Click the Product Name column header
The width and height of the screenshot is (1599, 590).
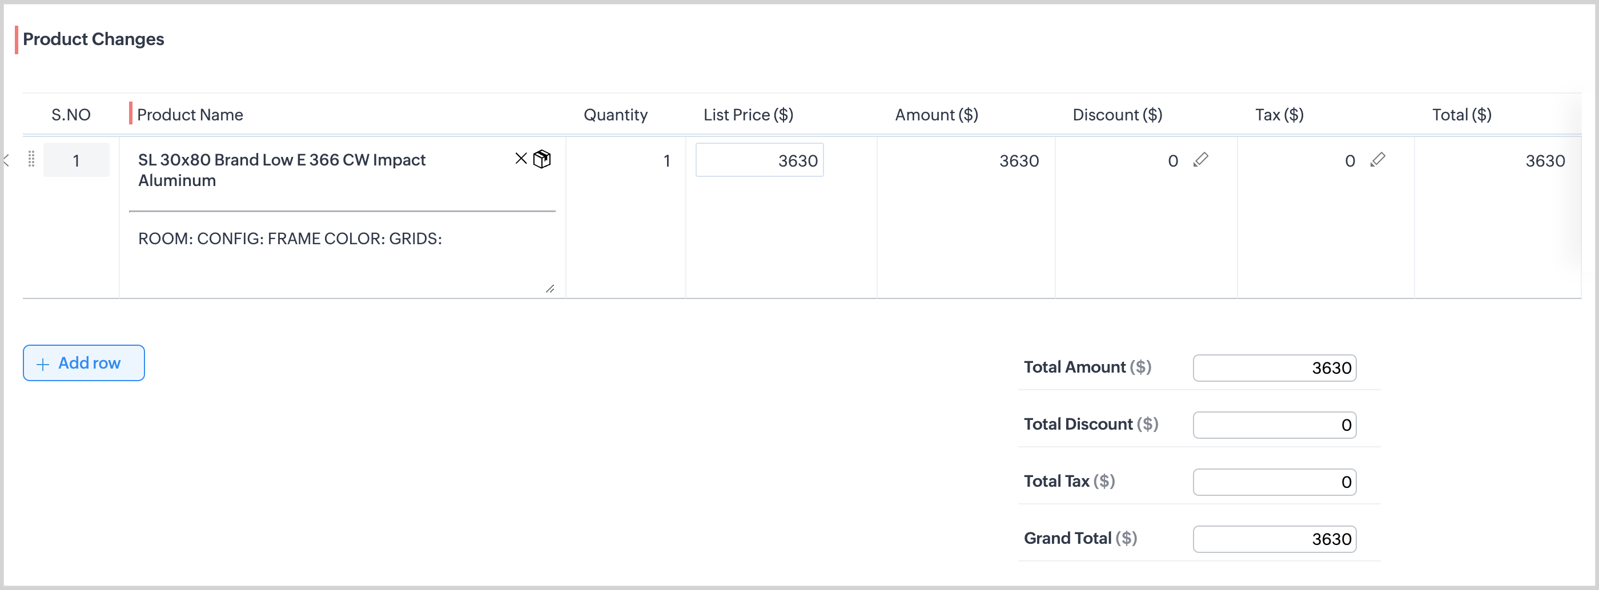[190, 115]
